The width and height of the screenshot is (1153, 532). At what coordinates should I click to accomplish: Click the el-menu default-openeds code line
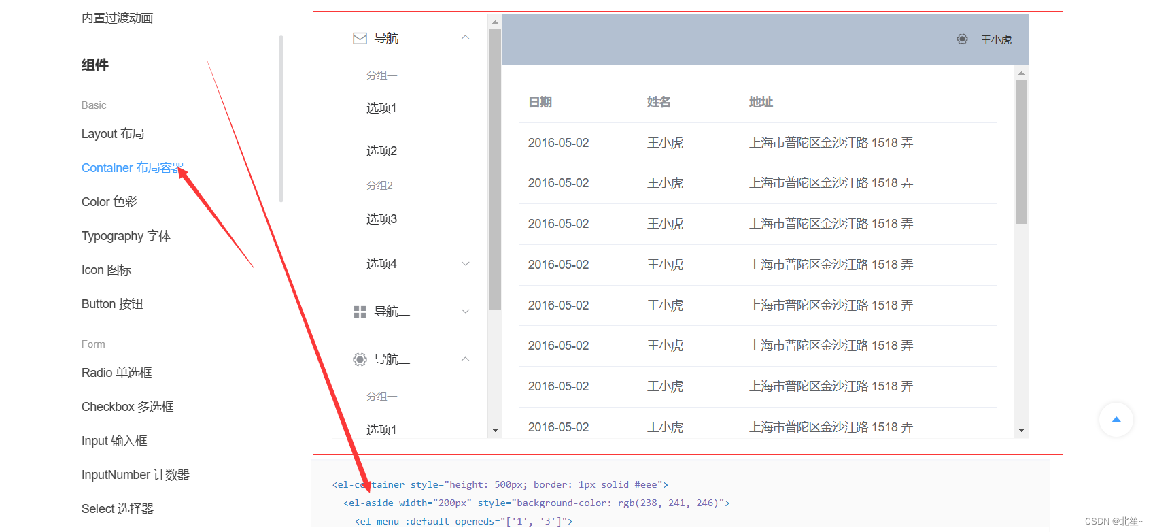(464, 521)
